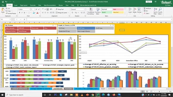Open the PivotTable sheet tab
This screenshot has height=97, width=173.
[x=68, y=89]
